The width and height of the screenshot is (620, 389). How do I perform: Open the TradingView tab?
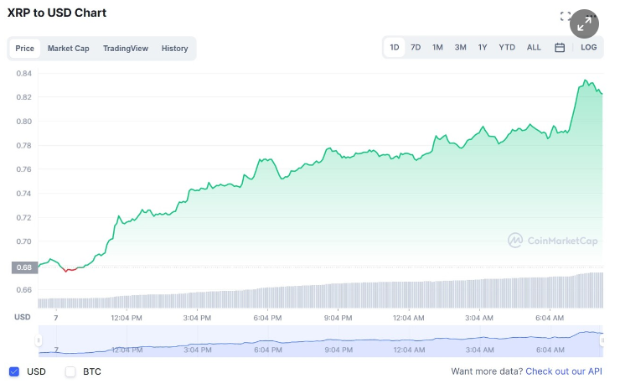126,49
